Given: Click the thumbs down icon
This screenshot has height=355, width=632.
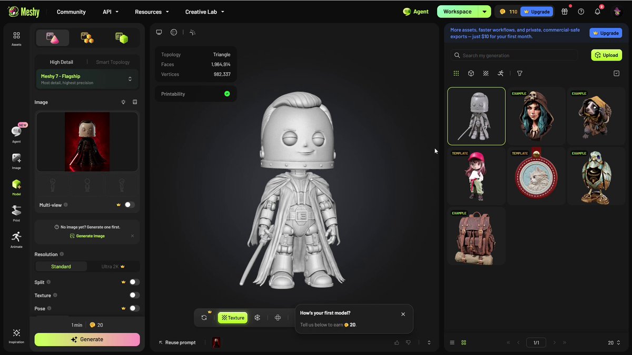Looking at the screenshot, I should 408,342.
